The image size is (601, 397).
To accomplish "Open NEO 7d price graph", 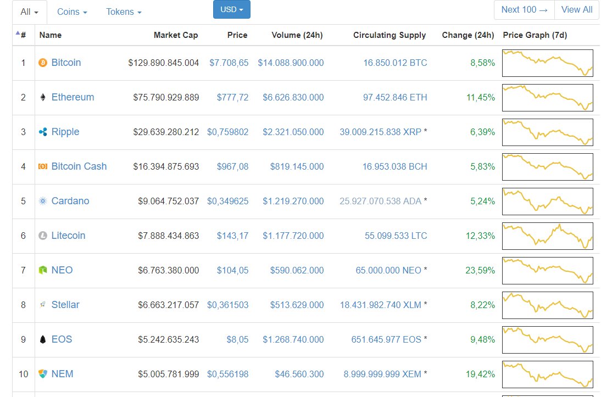I will pos(548,271).
